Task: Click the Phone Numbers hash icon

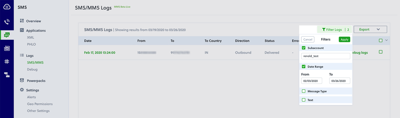Action: 7,61
